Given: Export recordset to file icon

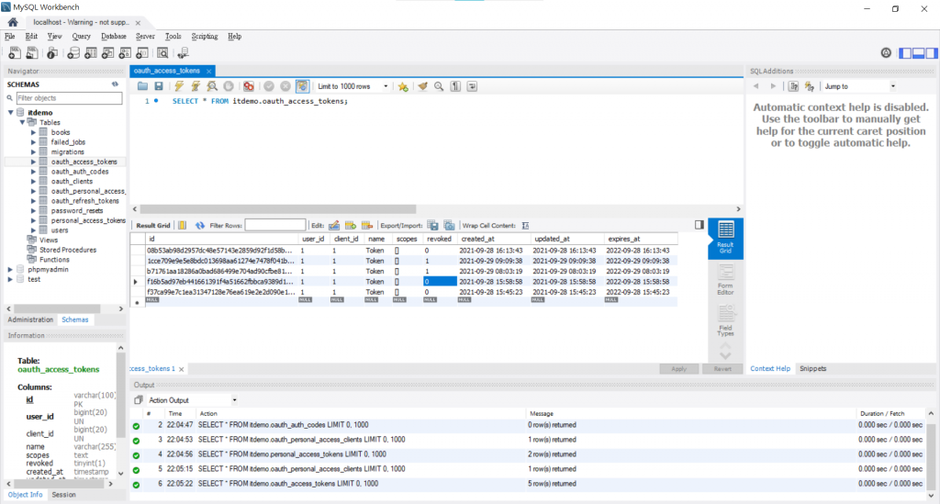Looking at the screenshot, I should [433, 225].
